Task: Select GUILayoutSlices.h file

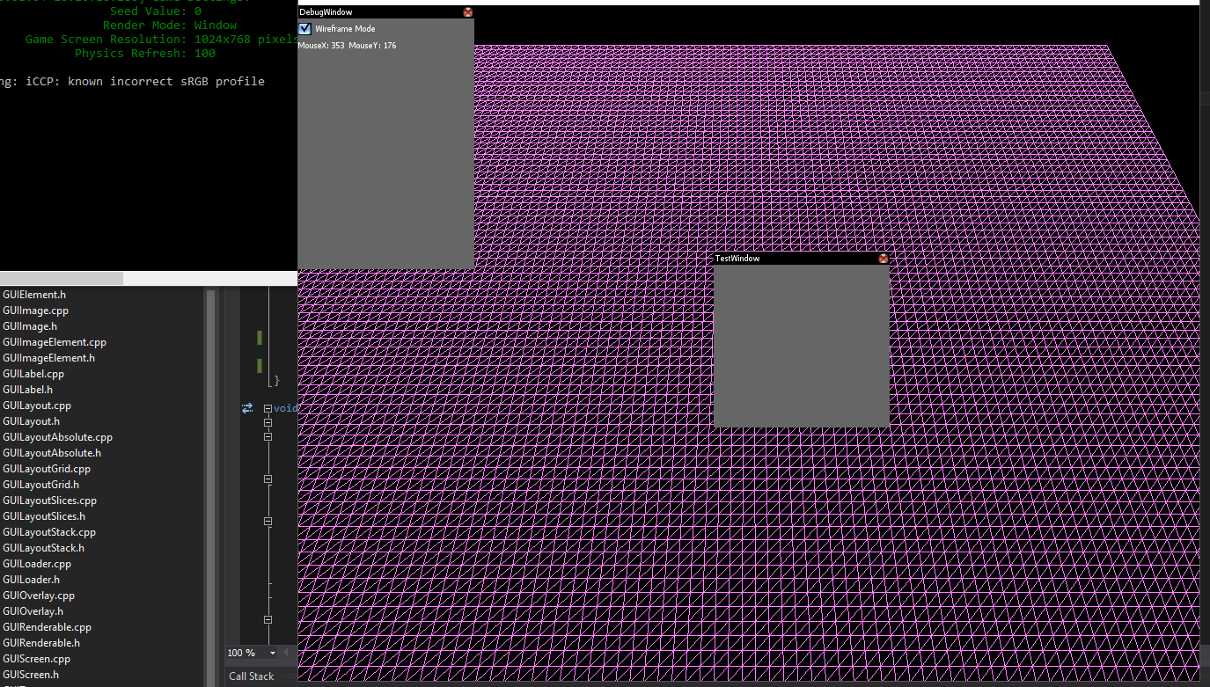Action: (44, 516)
